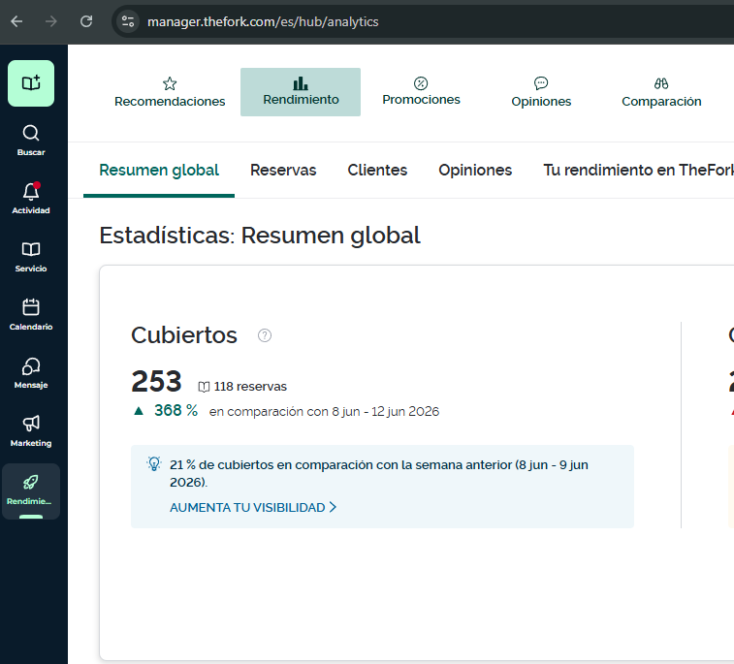Click the Cubiertos help question mark
Image resolution: width=734 pixels, height=664 pixels.
265,335
